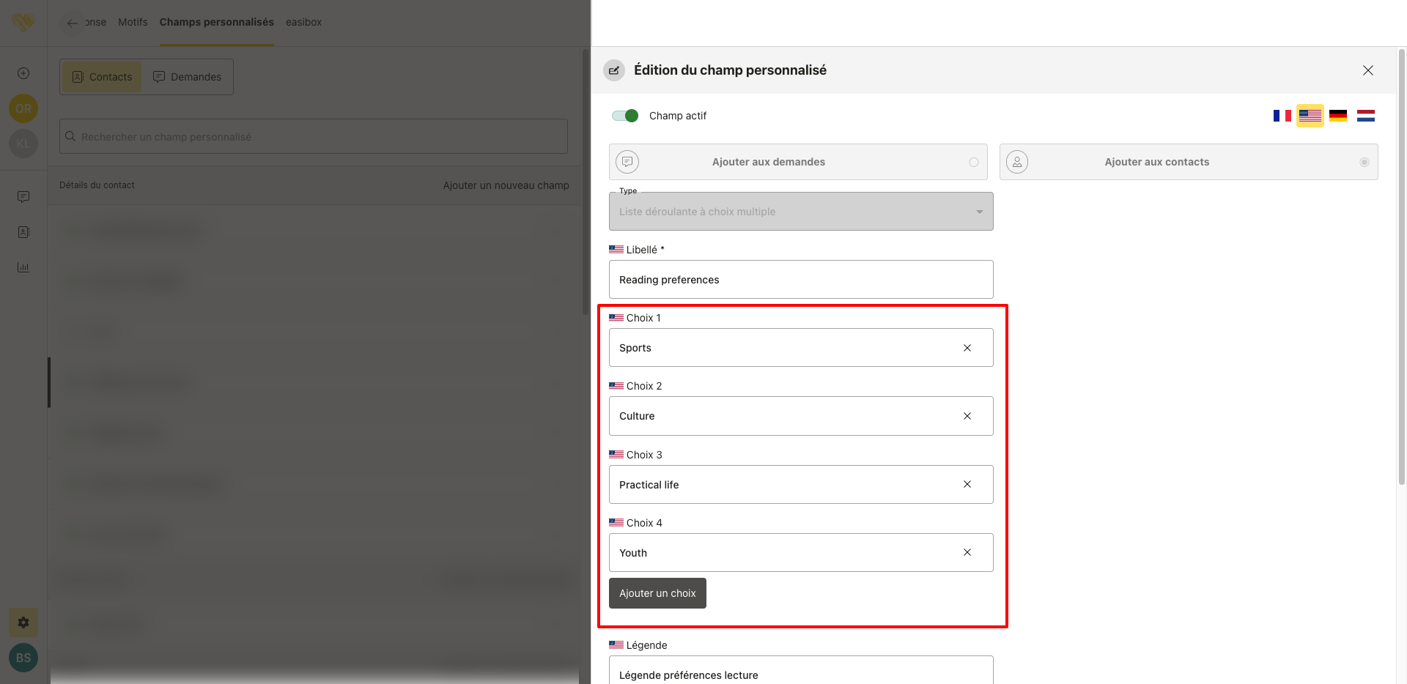Screen dimensions: 1407x684
Task: Open the settings gear in sidebar
Action: pyautogui.click(x=23, y=622)
